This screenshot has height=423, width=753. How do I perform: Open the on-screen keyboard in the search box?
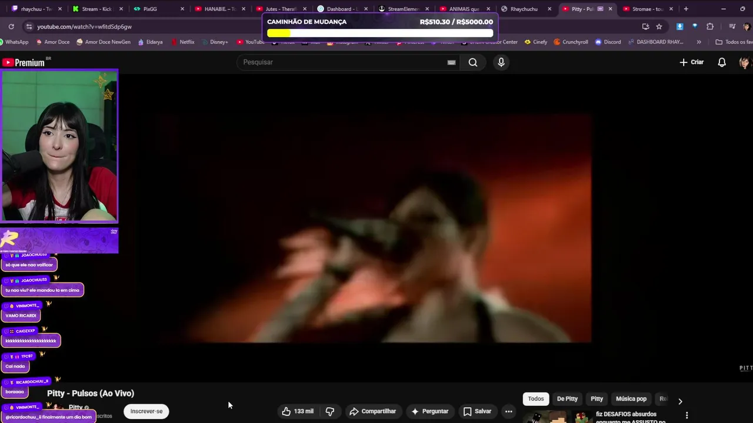click(451, 62)
